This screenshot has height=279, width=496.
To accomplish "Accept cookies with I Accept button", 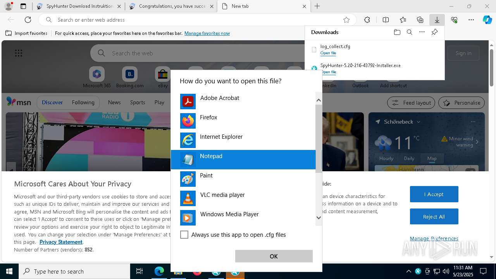I will (x=434, y=194).
